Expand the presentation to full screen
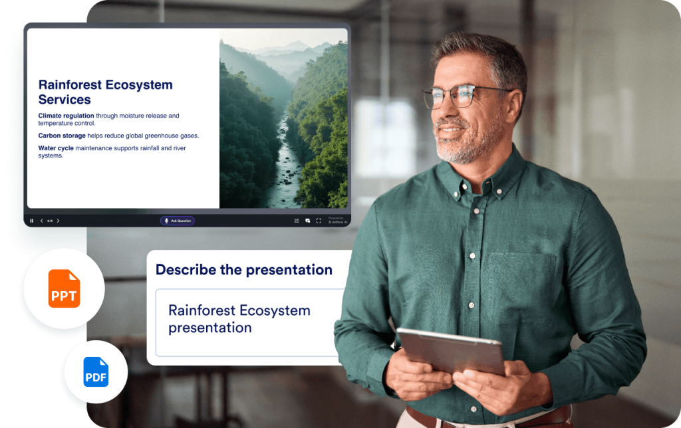Viewport: 681px width, 428px height. pos(318,220)
